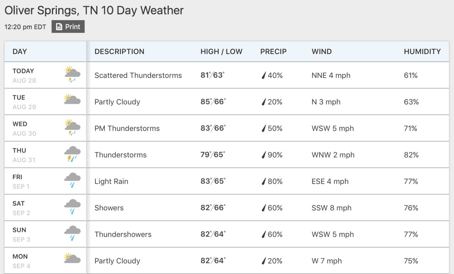Click the Scattered Thunderstorms description text
Viewport: 454px width, 274px height.
138,75
